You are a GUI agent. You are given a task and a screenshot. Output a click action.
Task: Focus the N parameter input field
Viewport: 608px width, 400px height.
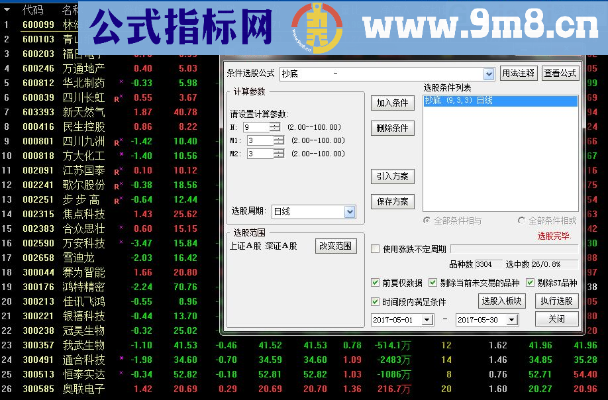[256, 127]
